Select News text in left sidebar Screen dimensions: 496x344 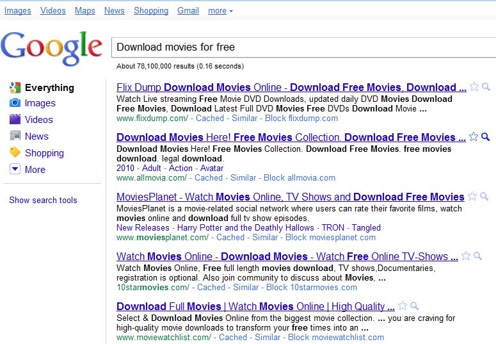click(x=36, y=136)
